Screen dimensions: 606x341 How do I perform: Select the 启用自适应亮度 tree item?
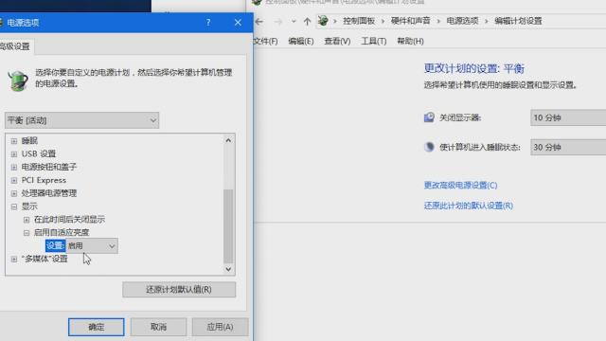62,232
